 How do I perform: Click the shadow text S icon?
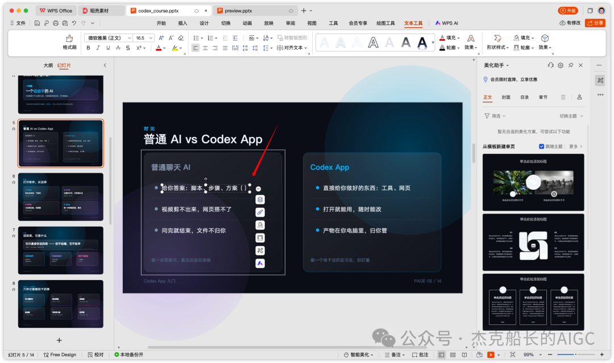pyautogui.click(x=128, y=48)
